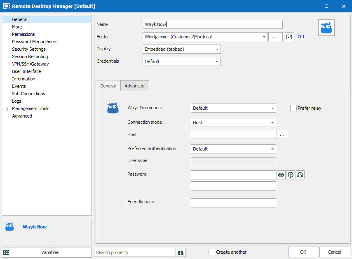Go to the Permissions section
Image resolution: width=352 pixels, height=259 pixels.
click(23, 34)
